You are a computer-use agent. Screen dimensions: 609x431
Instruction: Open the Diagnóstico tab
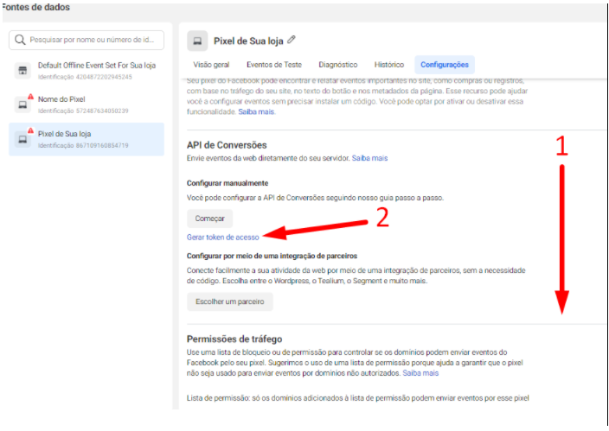pos(338,65)
